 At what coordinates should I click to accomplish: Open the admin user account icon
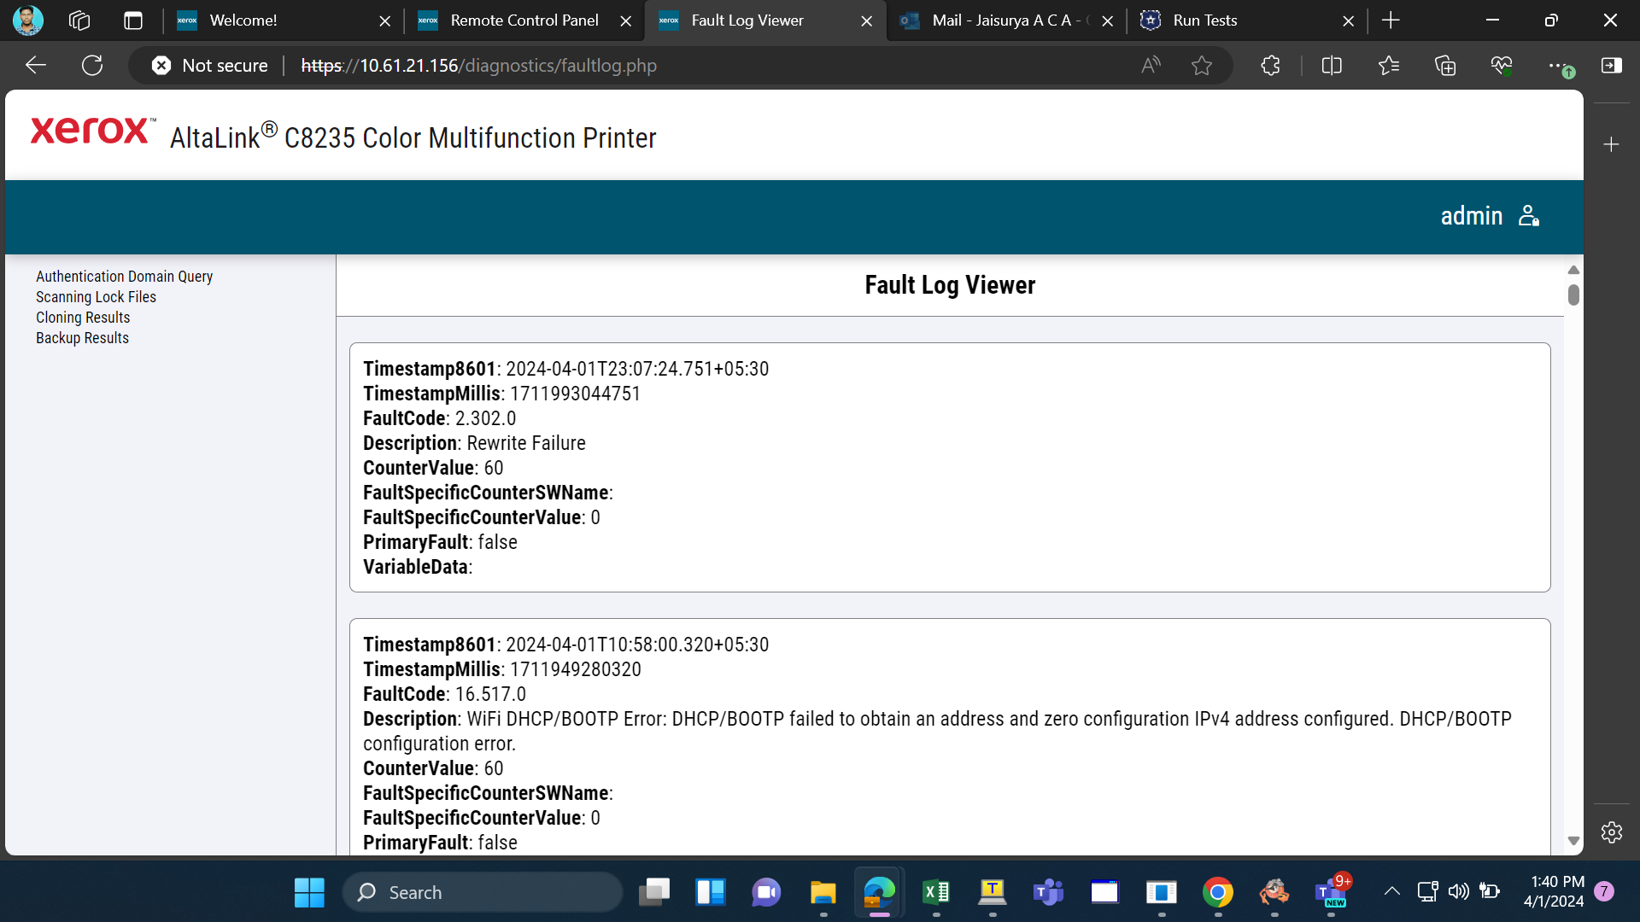[x=1529, y=216]
